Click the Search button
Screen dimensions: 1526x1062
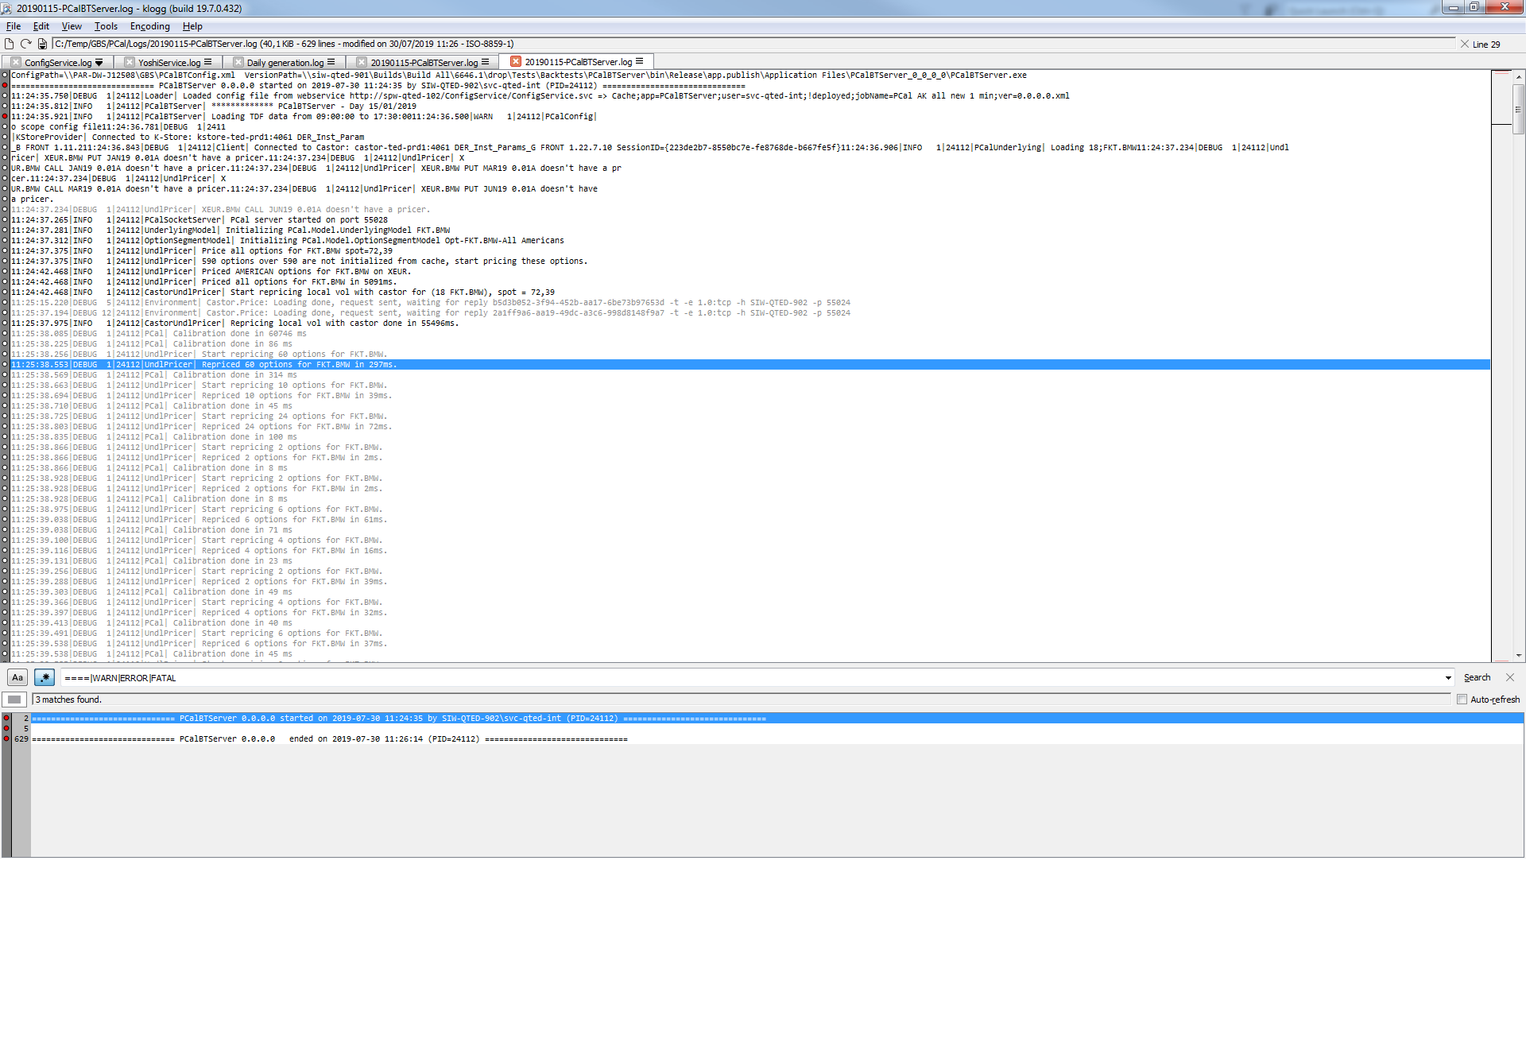[x=1477, y=677]
